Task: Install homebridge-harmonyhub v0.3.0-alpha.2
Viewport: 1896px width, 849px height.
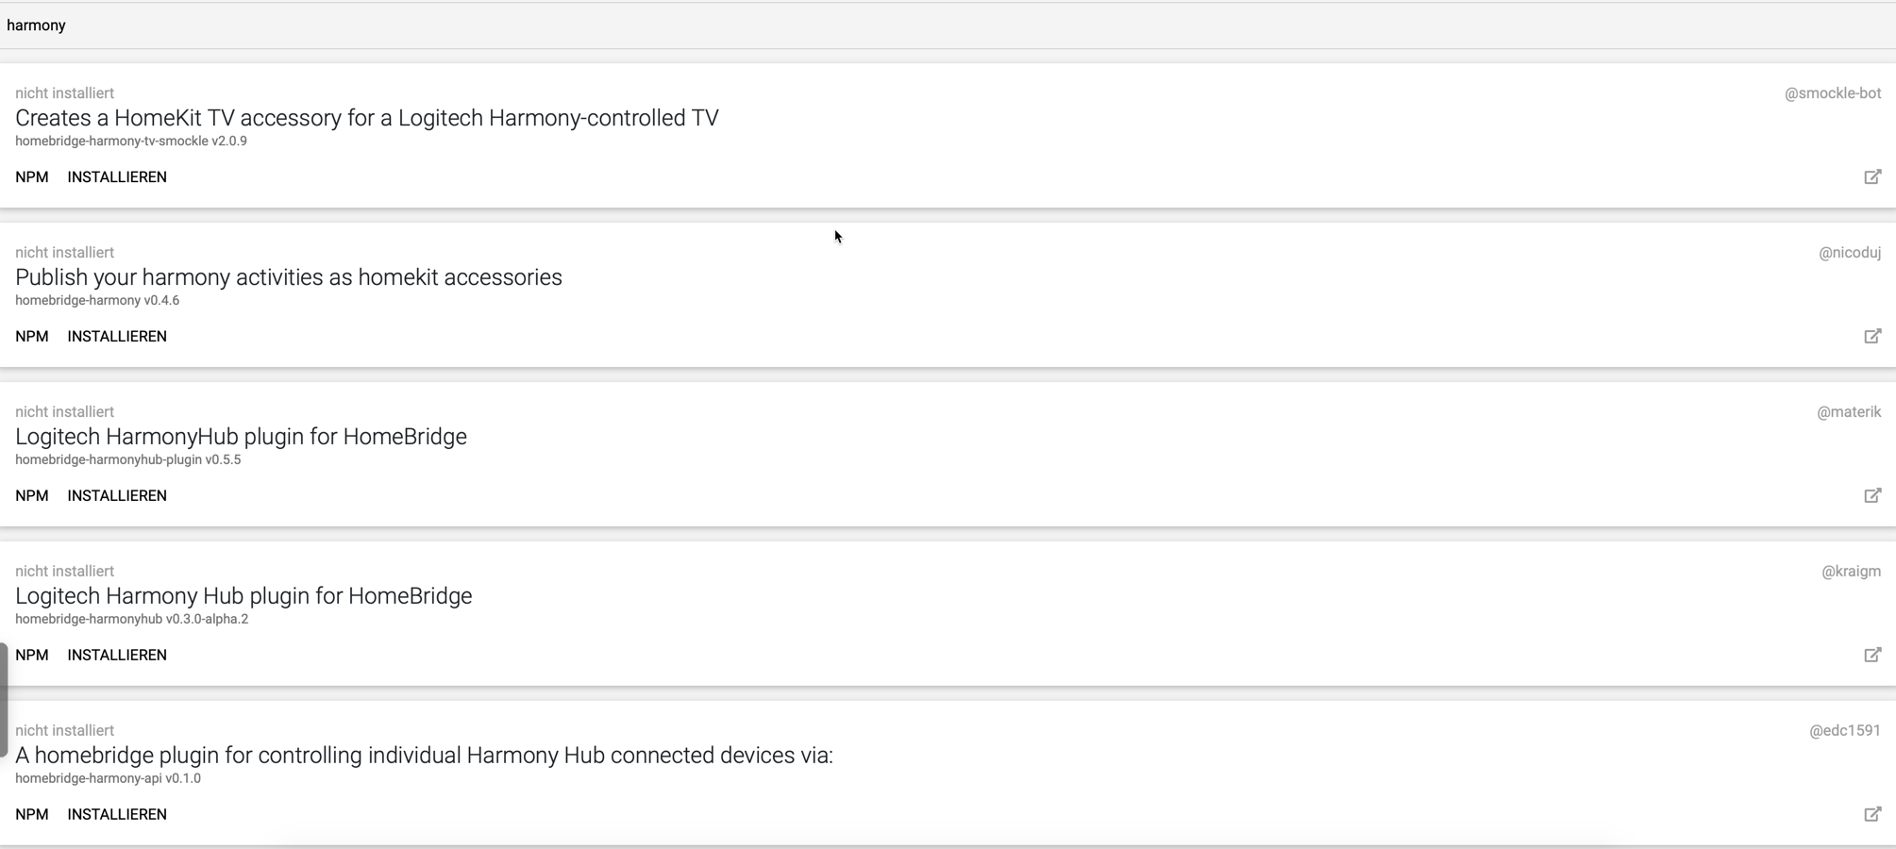Action: [x=117, y=656]
